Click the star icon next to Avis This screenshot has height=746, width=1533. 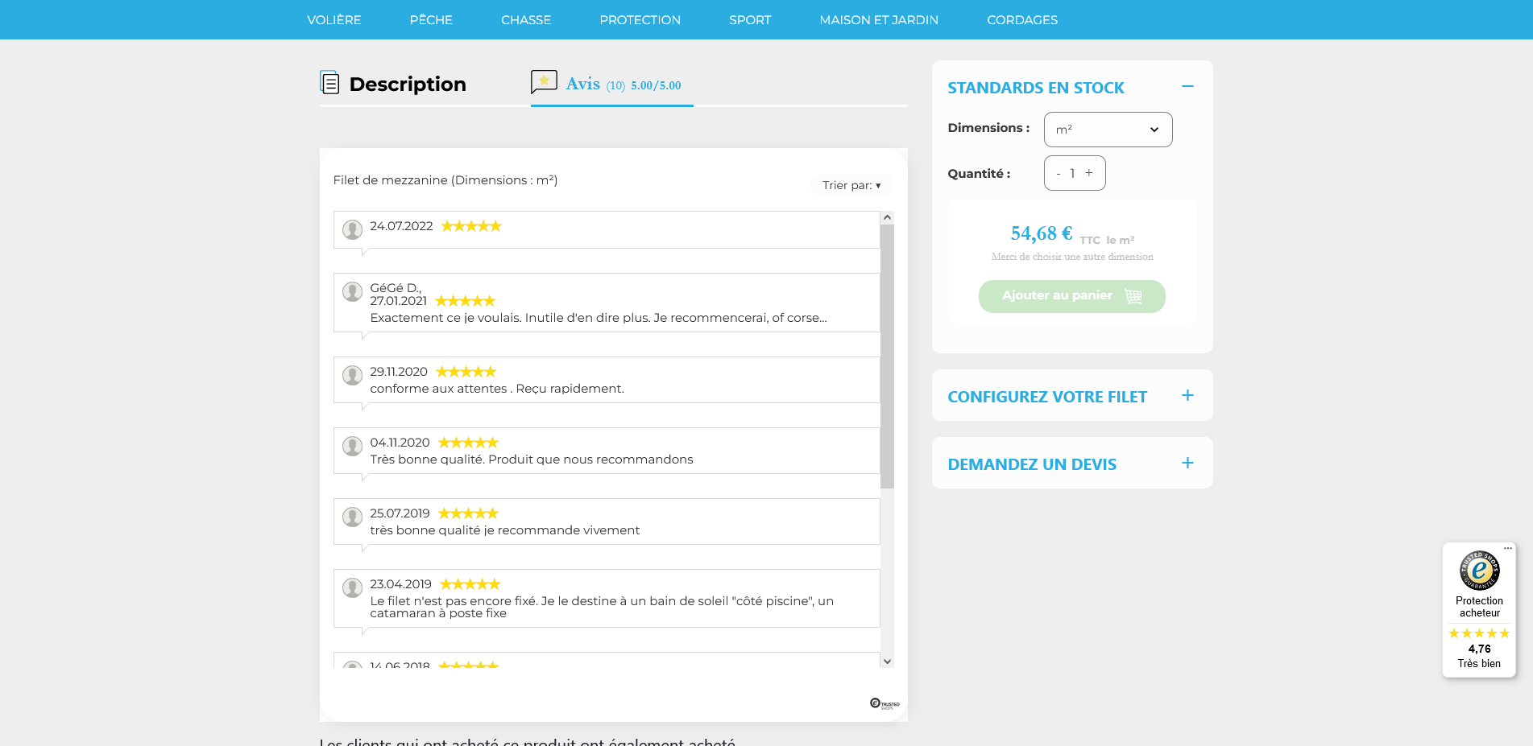coord(544,81)
